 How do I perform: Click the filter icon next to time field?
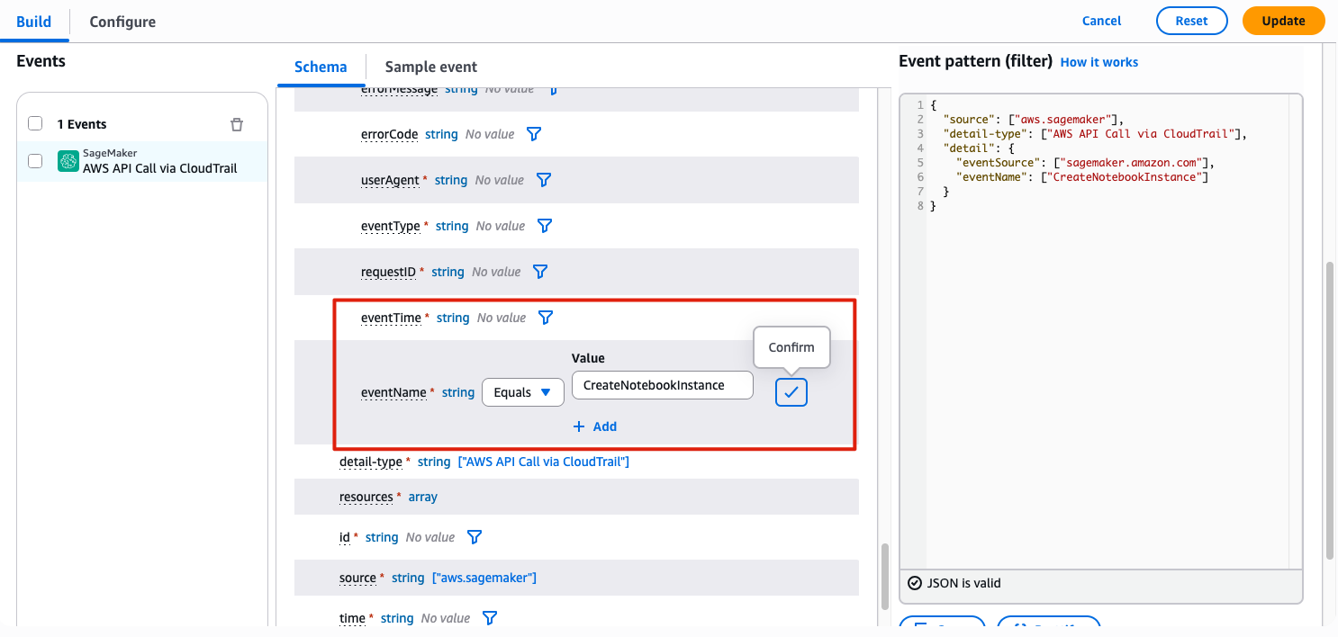(490, 618)
